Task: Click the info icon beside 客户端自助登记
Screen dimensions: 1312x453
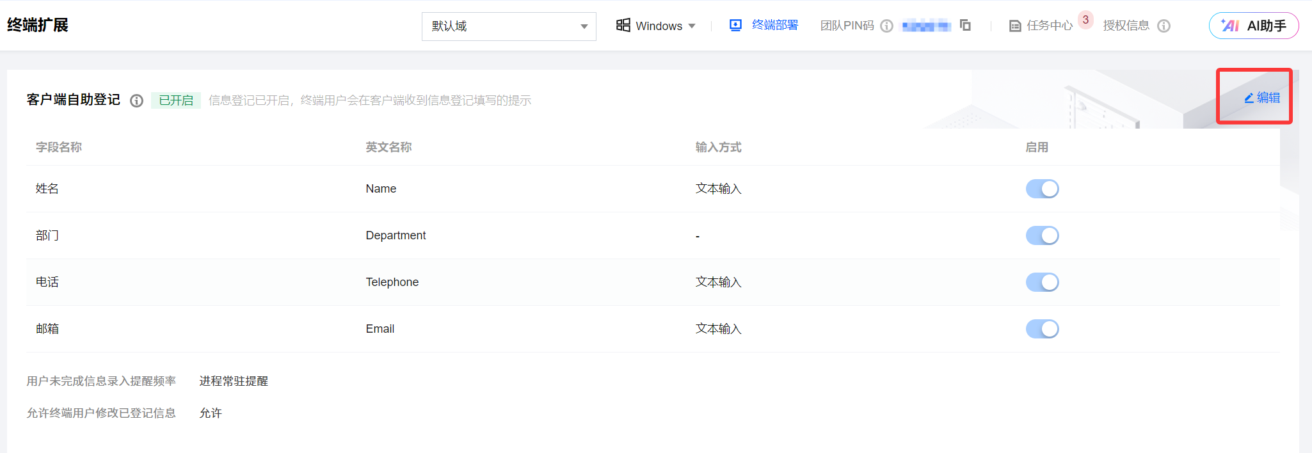Action: 136,100
